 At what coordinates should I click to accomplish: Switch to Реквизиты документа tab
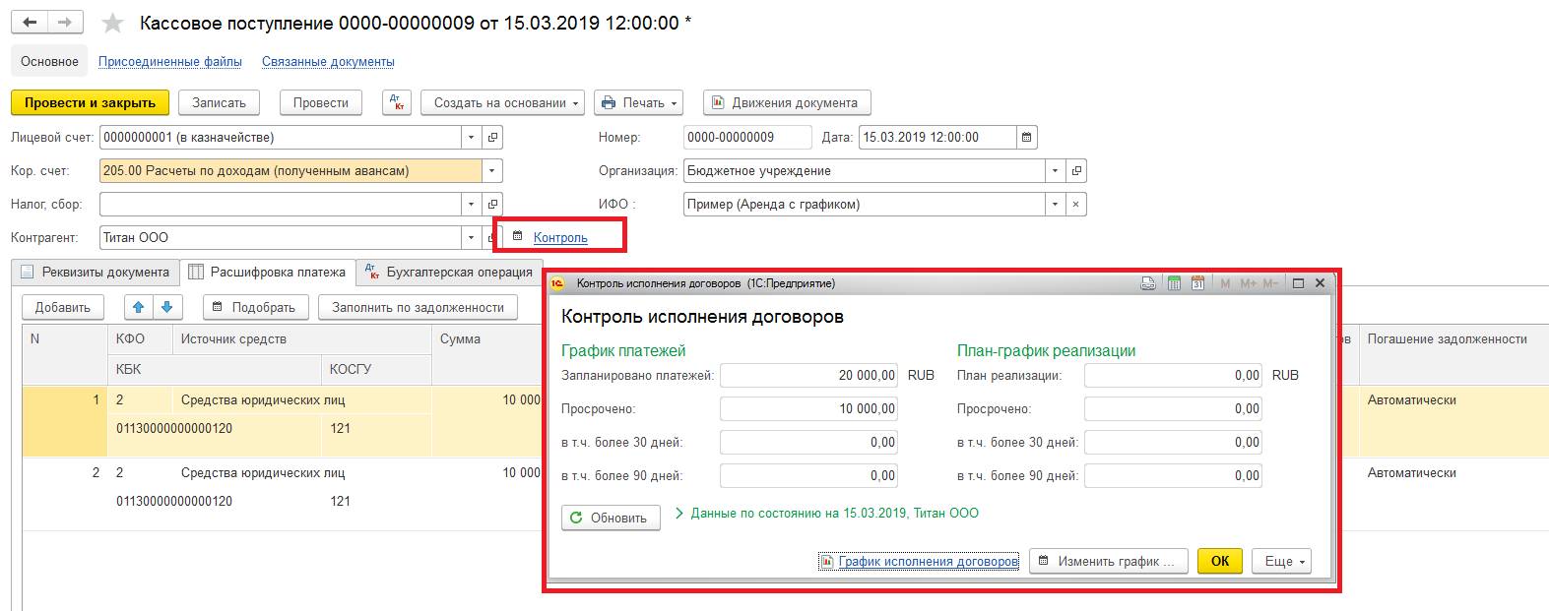(x=96, y=273)
